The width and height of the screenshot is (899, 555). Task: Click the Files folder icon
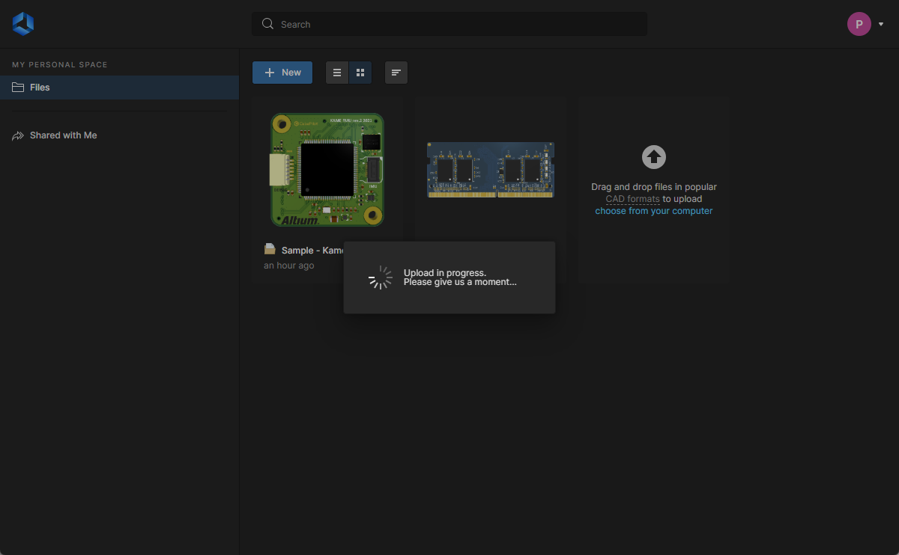(x=18, y=88)
